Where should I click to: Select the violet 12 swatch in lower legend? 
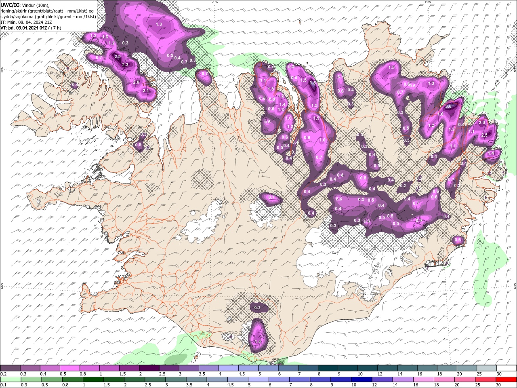382,380
